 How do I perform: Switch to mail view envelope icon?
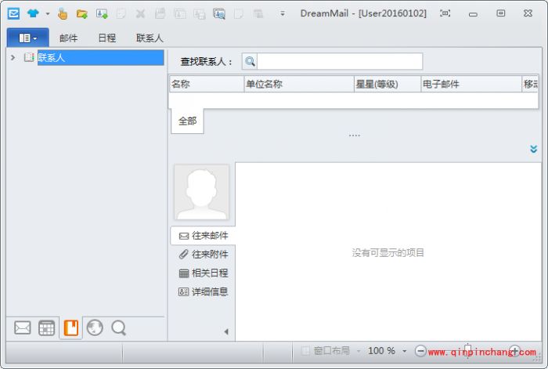23,327
